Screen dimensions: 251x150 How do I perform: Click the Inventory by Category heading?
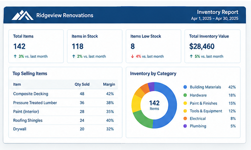tap(153, 74)
